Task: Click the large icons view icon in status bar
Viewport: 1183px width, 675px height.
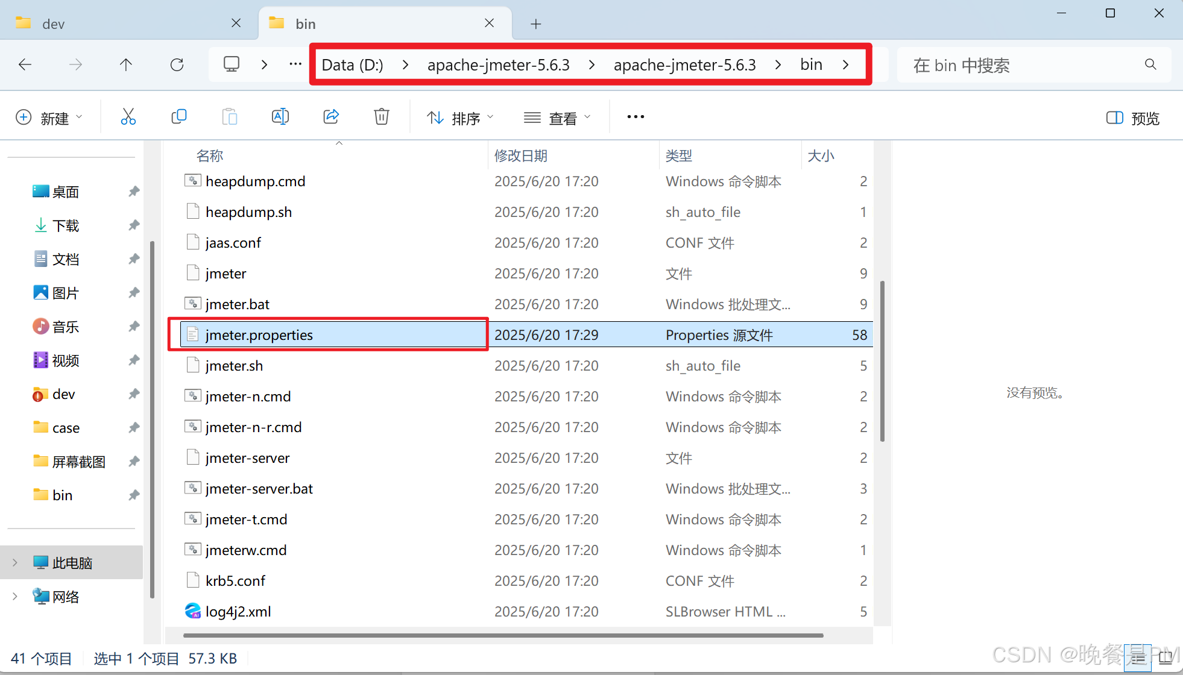Action: click(x=1166, y=658)
